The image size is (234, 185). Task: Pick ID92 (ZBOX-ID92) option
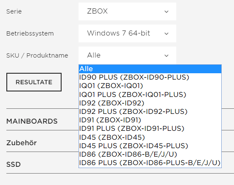click(x=150, y=103)
